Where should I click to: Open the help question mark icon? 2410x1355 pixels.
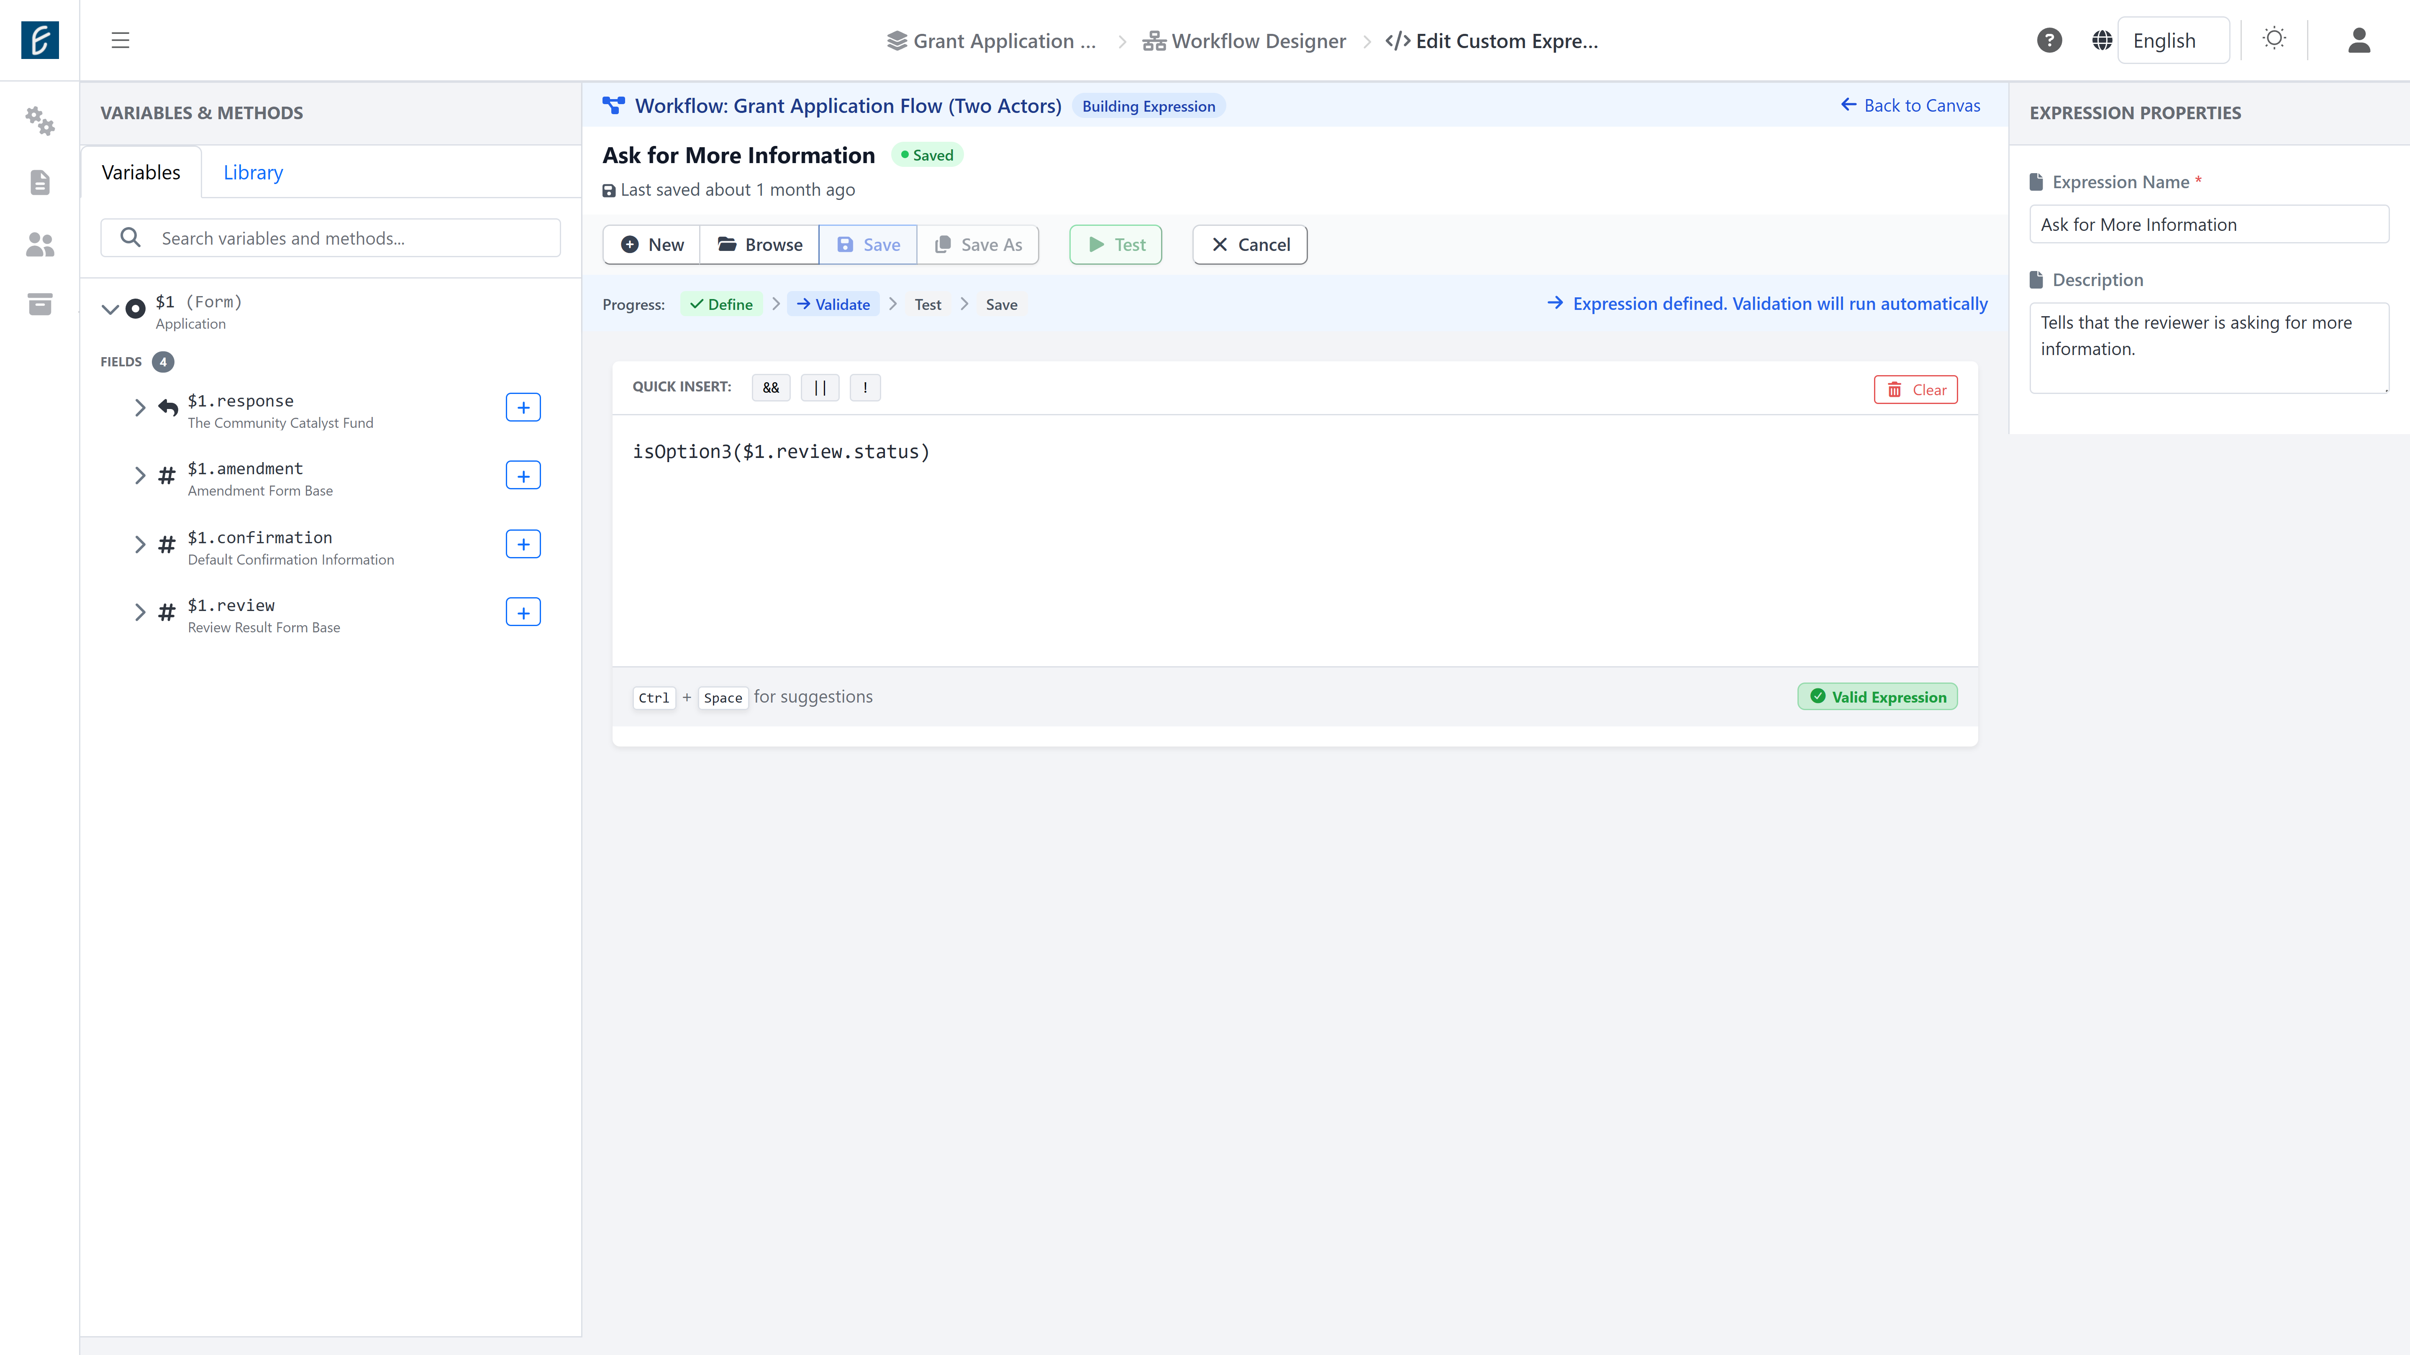(2049, 39)
